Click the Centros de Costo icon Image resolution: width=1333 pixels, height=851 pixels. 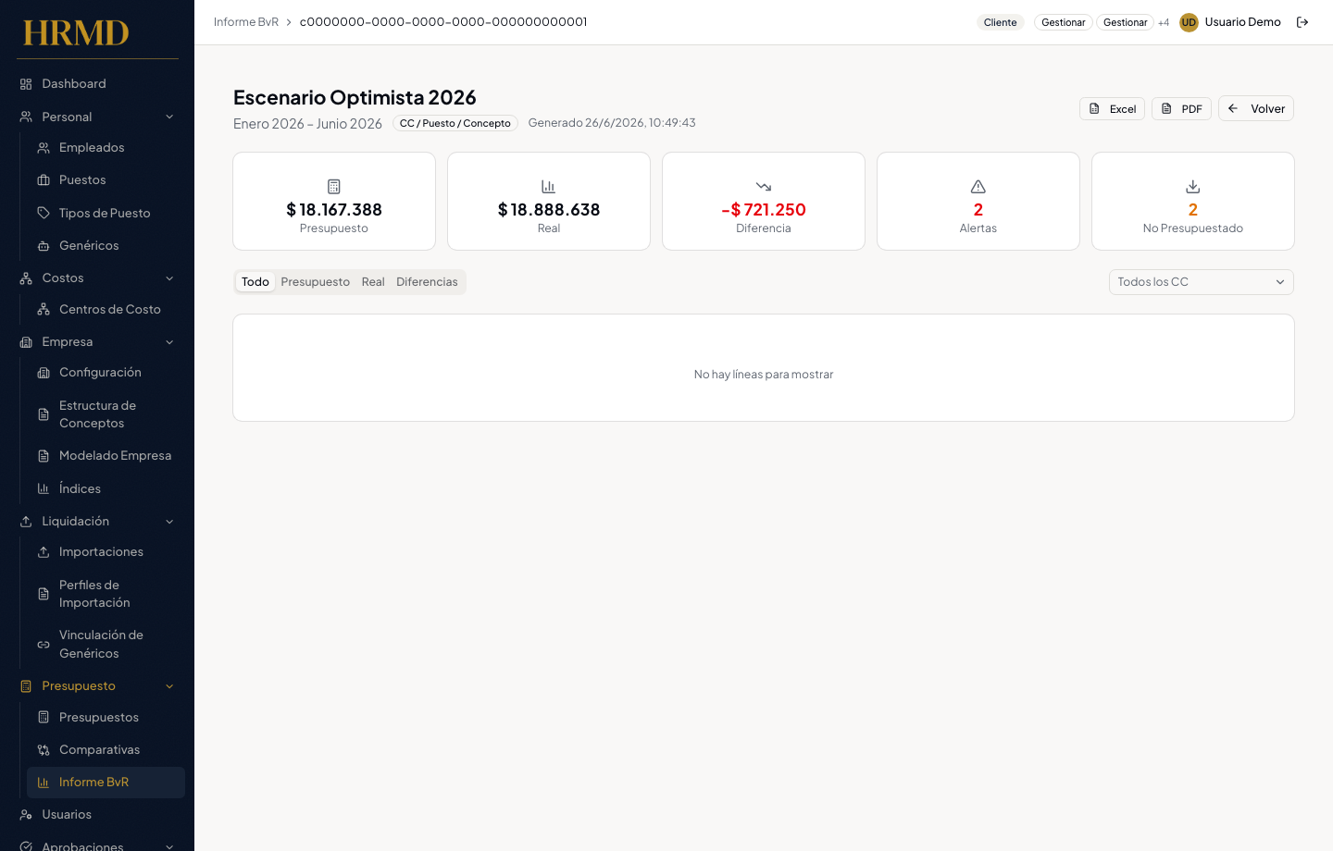pos(44,310)
